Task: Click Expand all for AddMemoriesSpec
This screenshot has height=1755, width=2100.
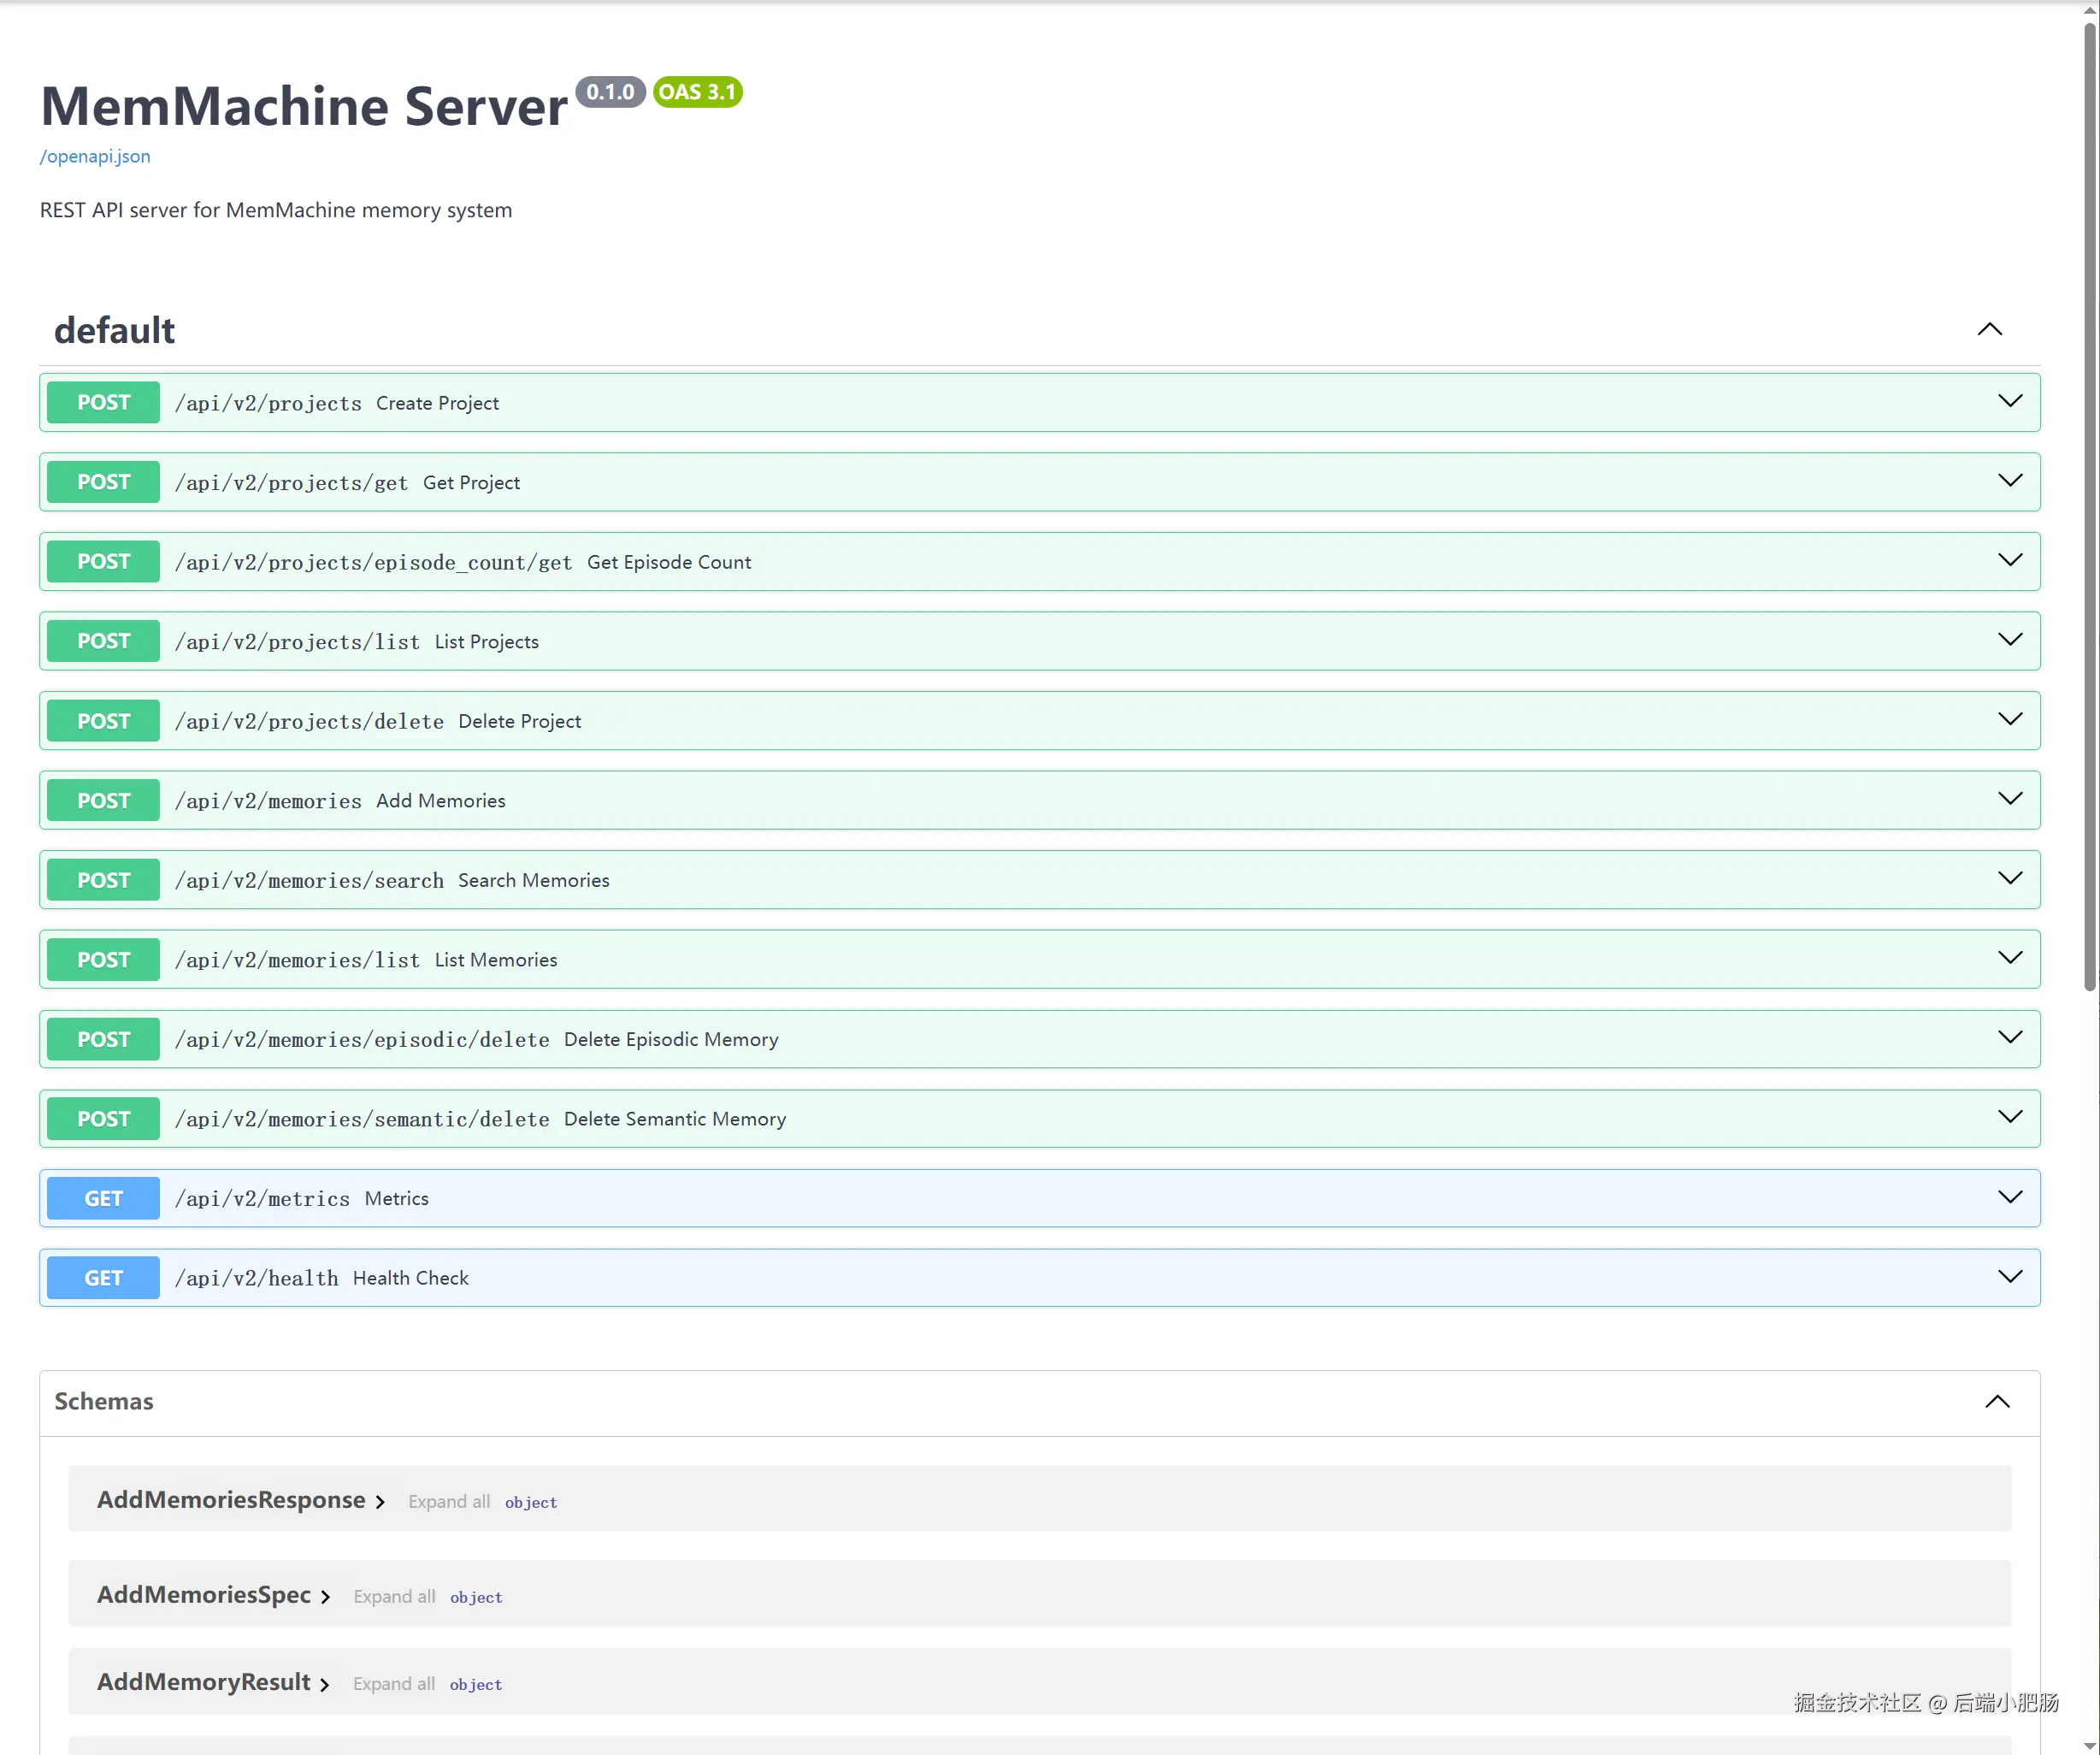Action: tap(394, 1597)
